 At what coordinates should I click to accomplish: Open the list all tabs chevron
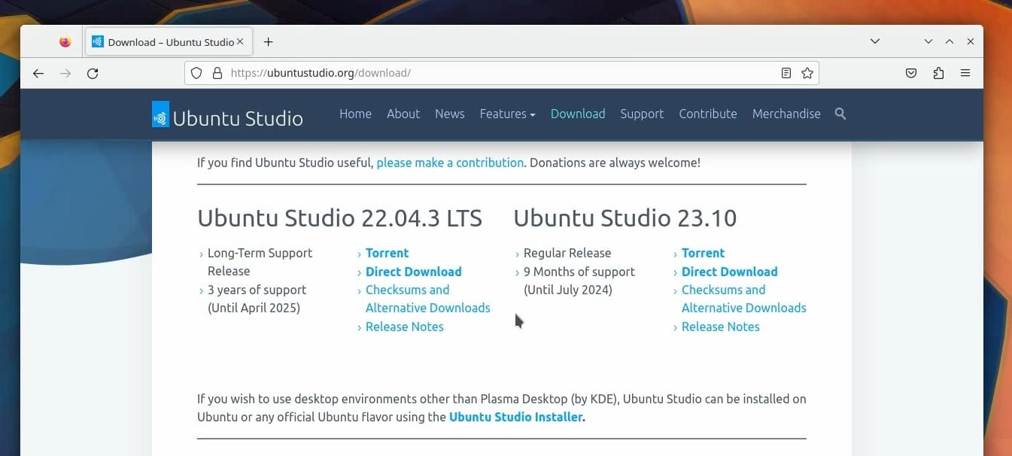[x=875, y=41]
